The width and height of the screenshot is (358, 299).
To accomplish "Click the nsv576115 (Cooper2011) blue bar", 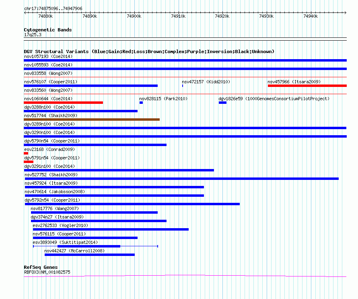I will 85,238.
